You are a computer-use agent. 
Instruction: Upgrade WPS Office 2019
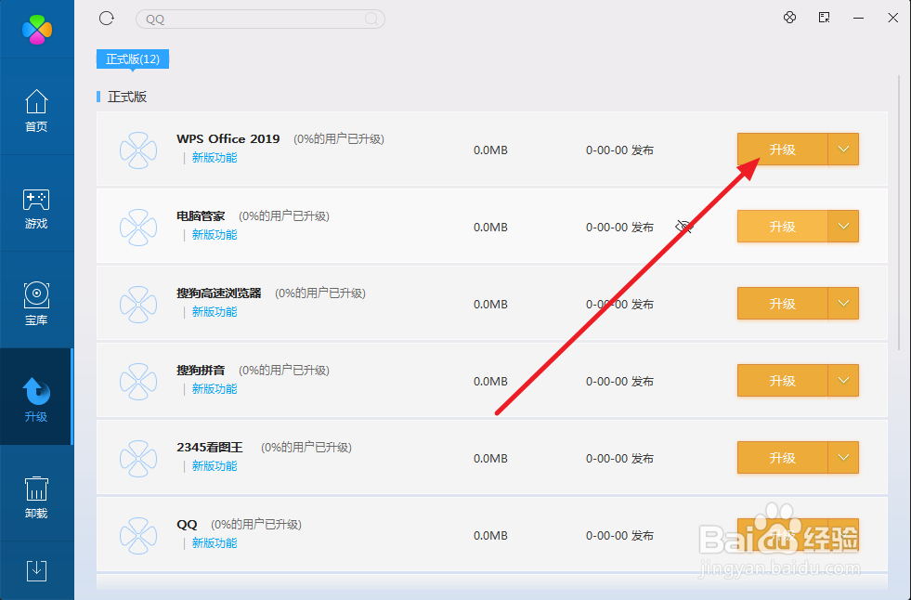[782, 150]
